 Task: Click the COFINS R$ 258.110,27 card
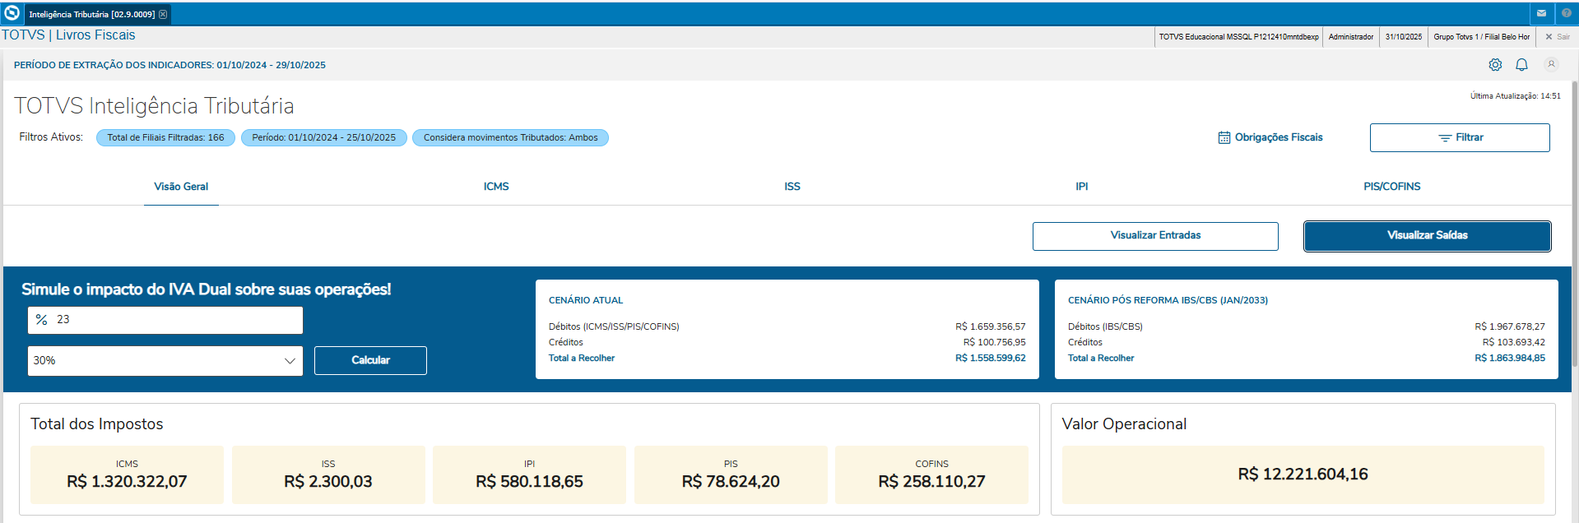click(931, 474)
